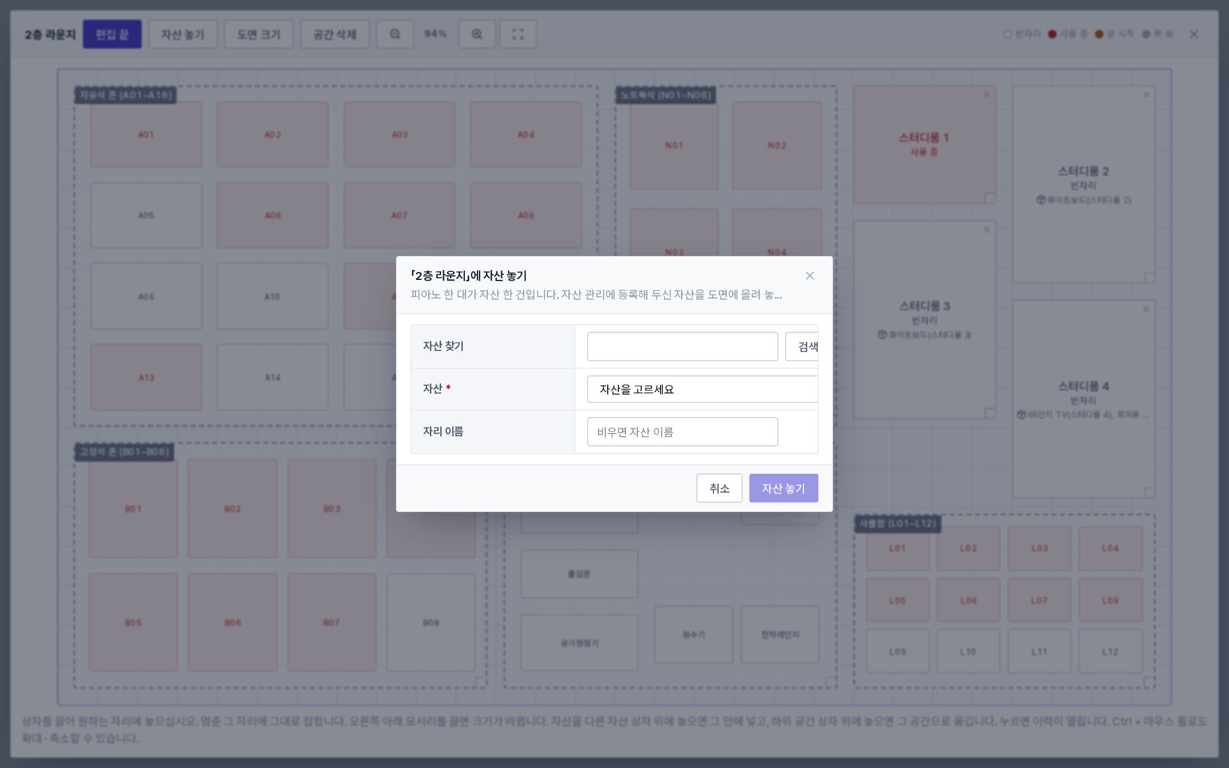Click the 자산 놓기 toolbar button

click(183, 34)
